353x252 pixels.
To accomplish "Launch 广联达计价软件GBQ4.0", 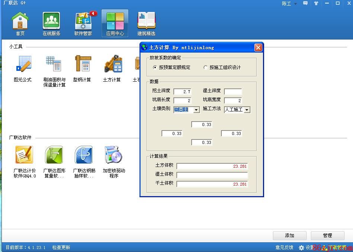I will coord(24,155).
